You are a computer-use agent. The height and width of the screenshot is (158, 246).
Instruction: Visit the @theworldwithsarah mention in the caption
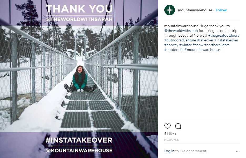coord(181,31)
